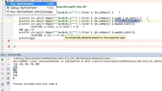Click .fold(200 on line 14
The image size is (162, 91).
(x=36, y=35)
